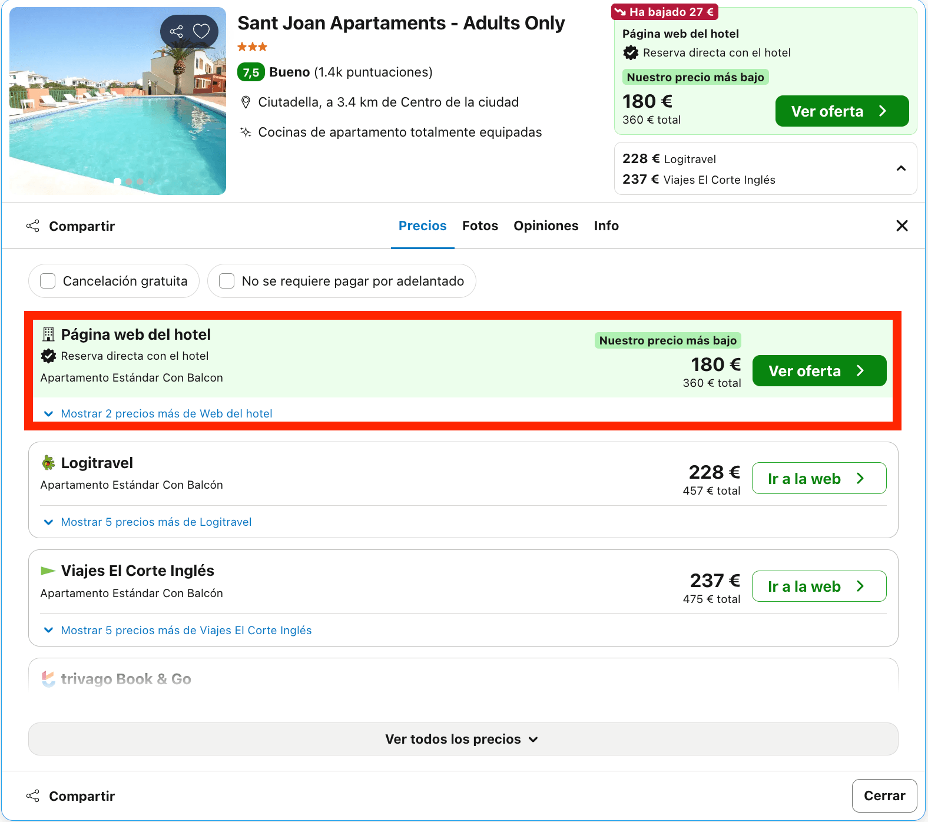Click the trivago Book & Go logo
Screen dimensions: 928x822
point(48,679)
